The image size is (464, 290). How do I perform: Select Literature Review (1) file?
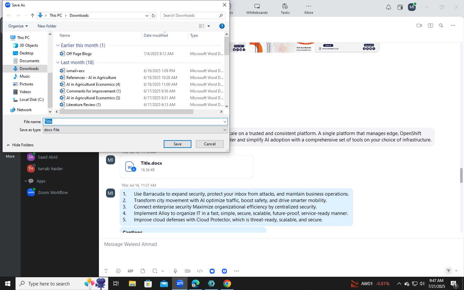(83, 105)
